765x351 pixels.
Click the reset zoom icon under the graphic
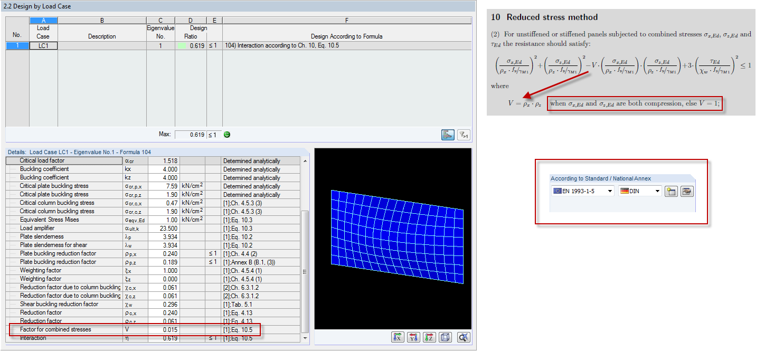464,338
